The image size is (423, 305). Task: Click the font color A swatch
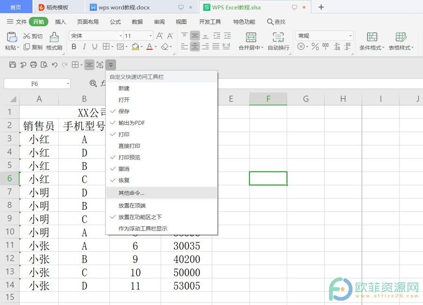pyautogui.click(x=149, y=46)
